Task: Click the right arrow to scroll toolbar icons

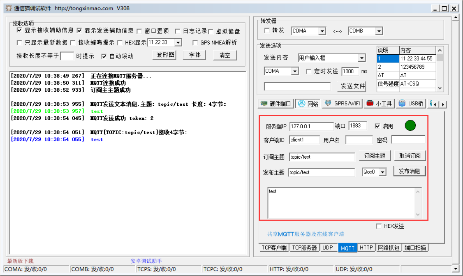Action: [443, 104]
